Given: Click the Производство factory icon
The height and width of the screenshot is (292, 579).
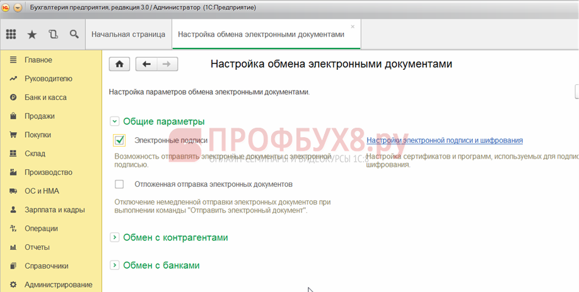Looking at the screenshot, I should pos(13,172).
